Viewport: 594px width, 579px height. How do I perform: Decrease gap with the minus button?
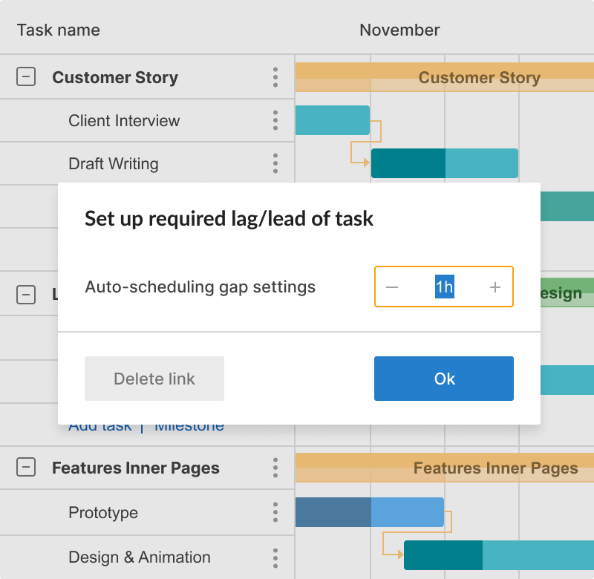[x=393, y=287]
